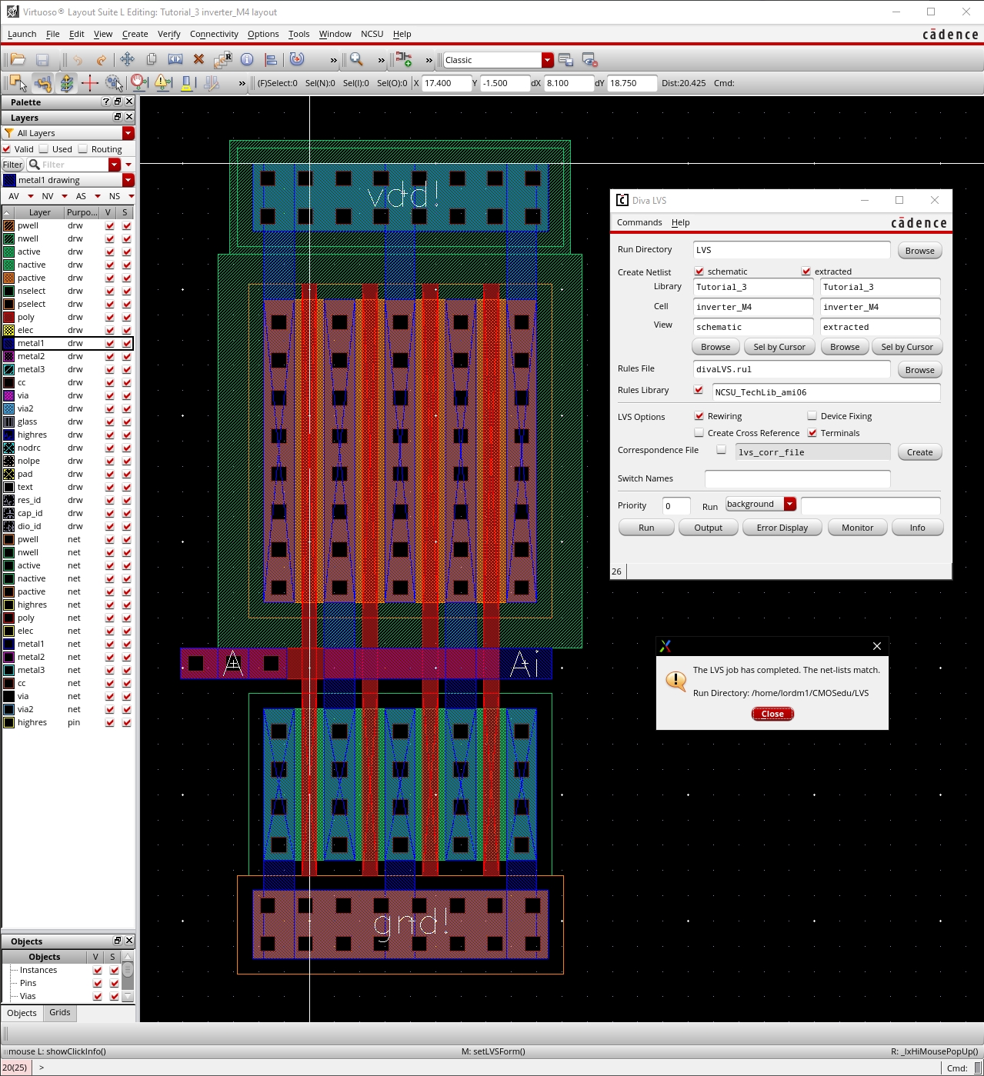Enable the Device Fixing checkbox
Viewport: 984px width, 1076px height.
[812, 416]
